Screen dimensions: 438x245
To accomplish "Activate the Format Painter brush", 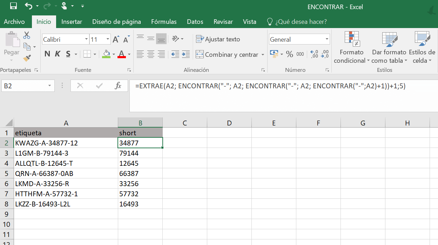I will (27, 57).
